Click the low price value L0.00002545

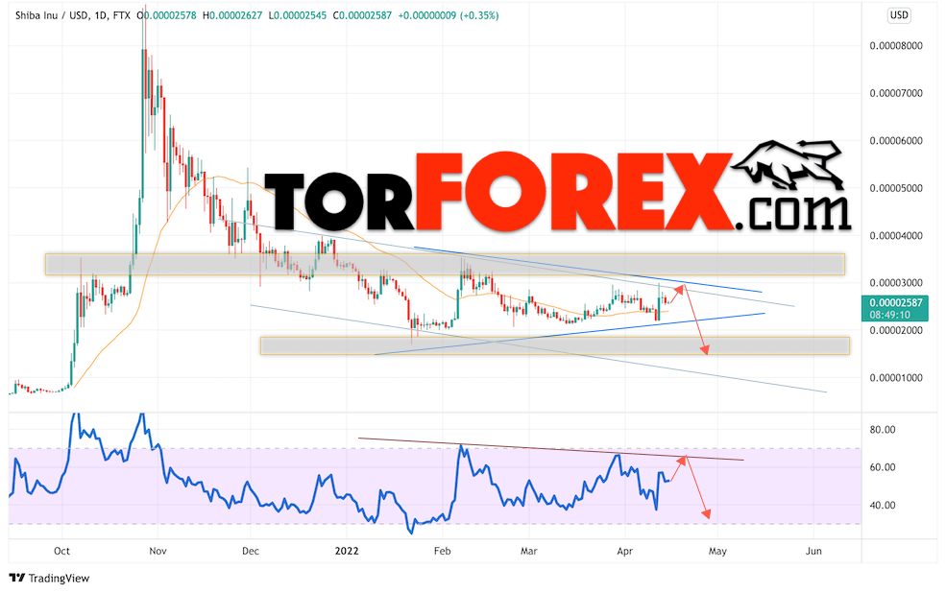click(297, 15)
